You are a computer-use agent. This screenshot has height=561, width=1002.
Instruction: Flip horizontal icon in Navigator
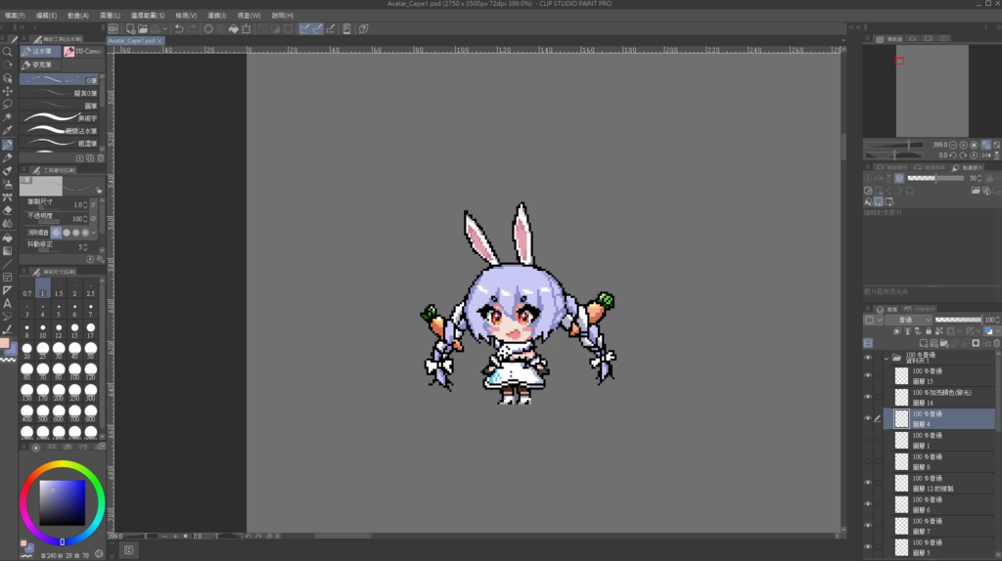click(986, 155)
